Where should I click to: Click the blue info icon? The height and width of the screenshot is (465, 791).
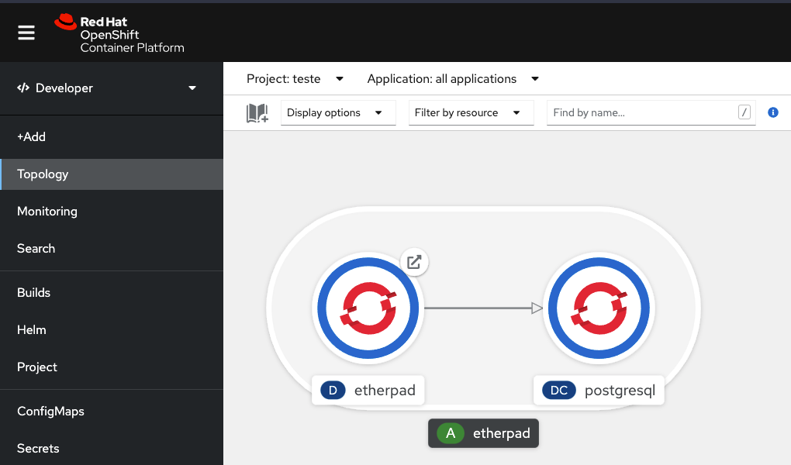tap(773, 112)
